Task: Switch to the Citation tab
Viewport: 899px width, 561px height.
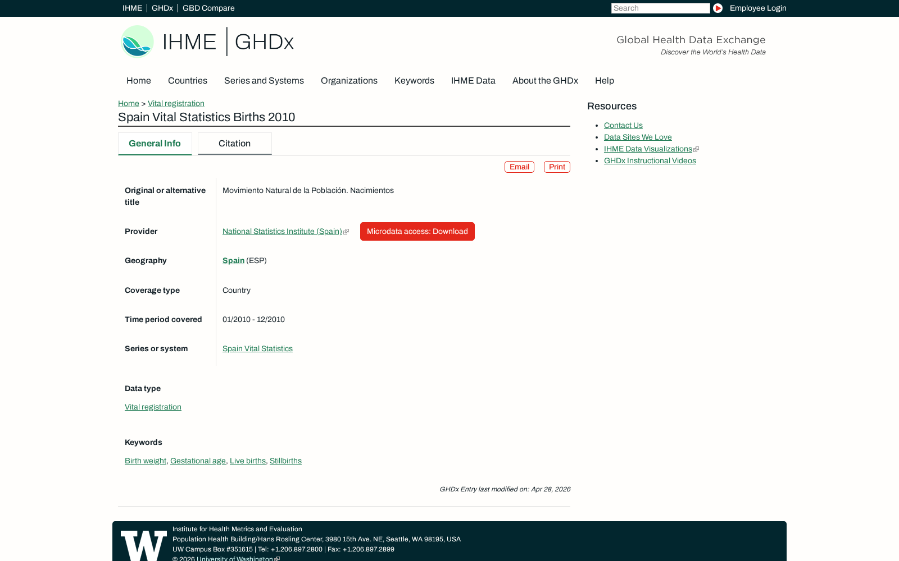Action: point(235,144)
